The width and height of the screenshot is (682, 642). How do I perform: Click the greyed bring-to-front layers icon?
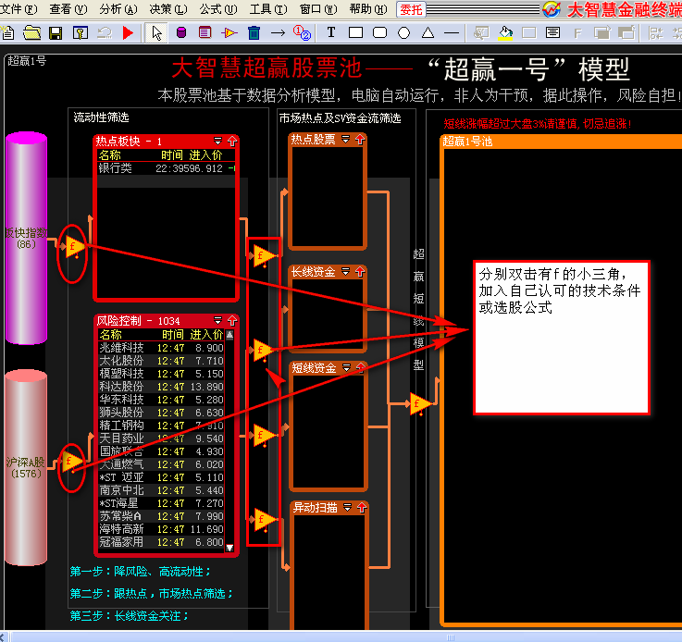point(602,33)
